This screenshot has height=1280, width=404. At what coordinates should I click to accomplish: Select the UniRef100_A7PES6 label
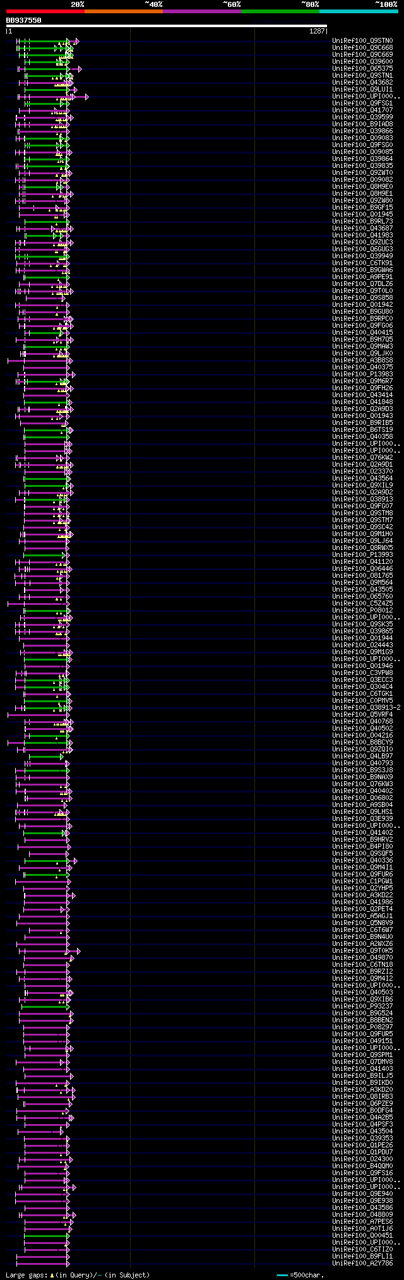coord(362,1222)
